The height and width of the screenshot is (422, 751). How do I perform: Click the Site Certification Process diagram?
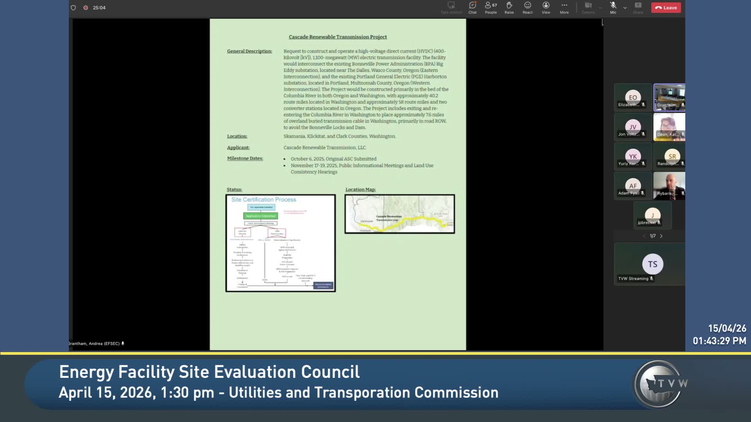[280, 243]
